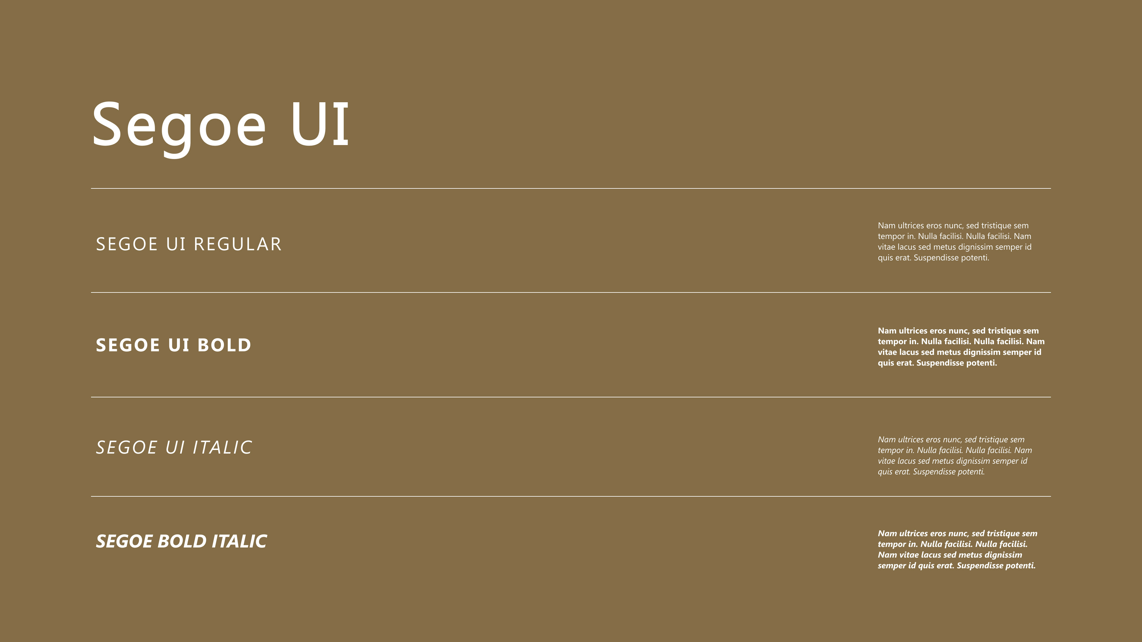Click the divider line under the title
This screenshot has width=1142, height=642.
click(571, 188)
